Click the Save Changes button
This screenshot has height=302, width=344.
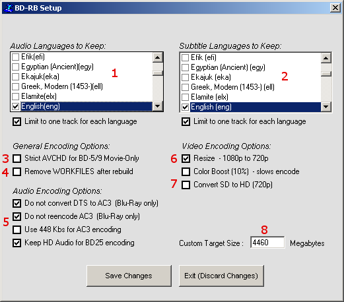click(129, 276)
